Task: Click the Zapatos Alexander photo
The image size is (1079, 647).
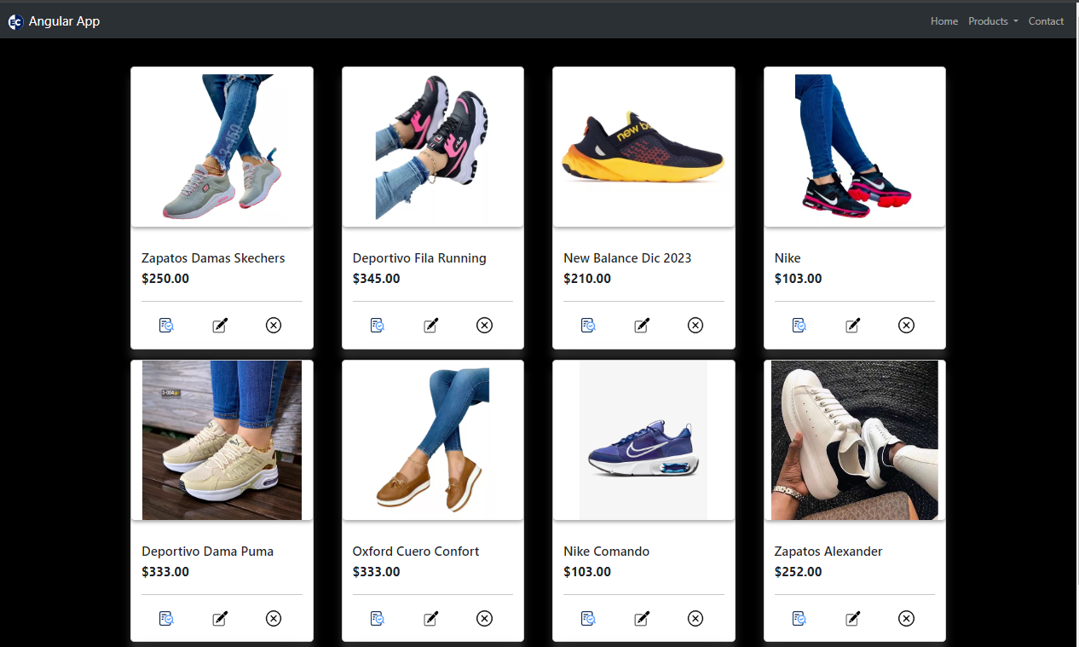Action: coord(855,440)
